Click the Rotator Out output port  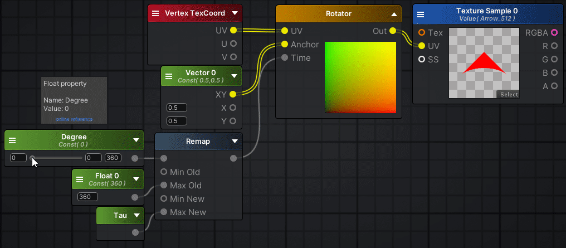point(393,31)
